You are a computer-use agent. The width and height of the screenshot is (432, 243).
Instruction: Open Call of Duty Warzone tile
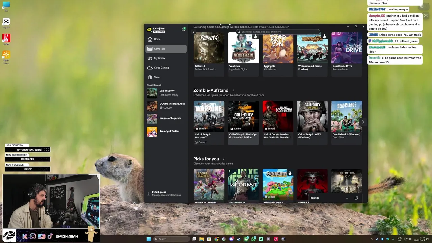tap(209, 123)
